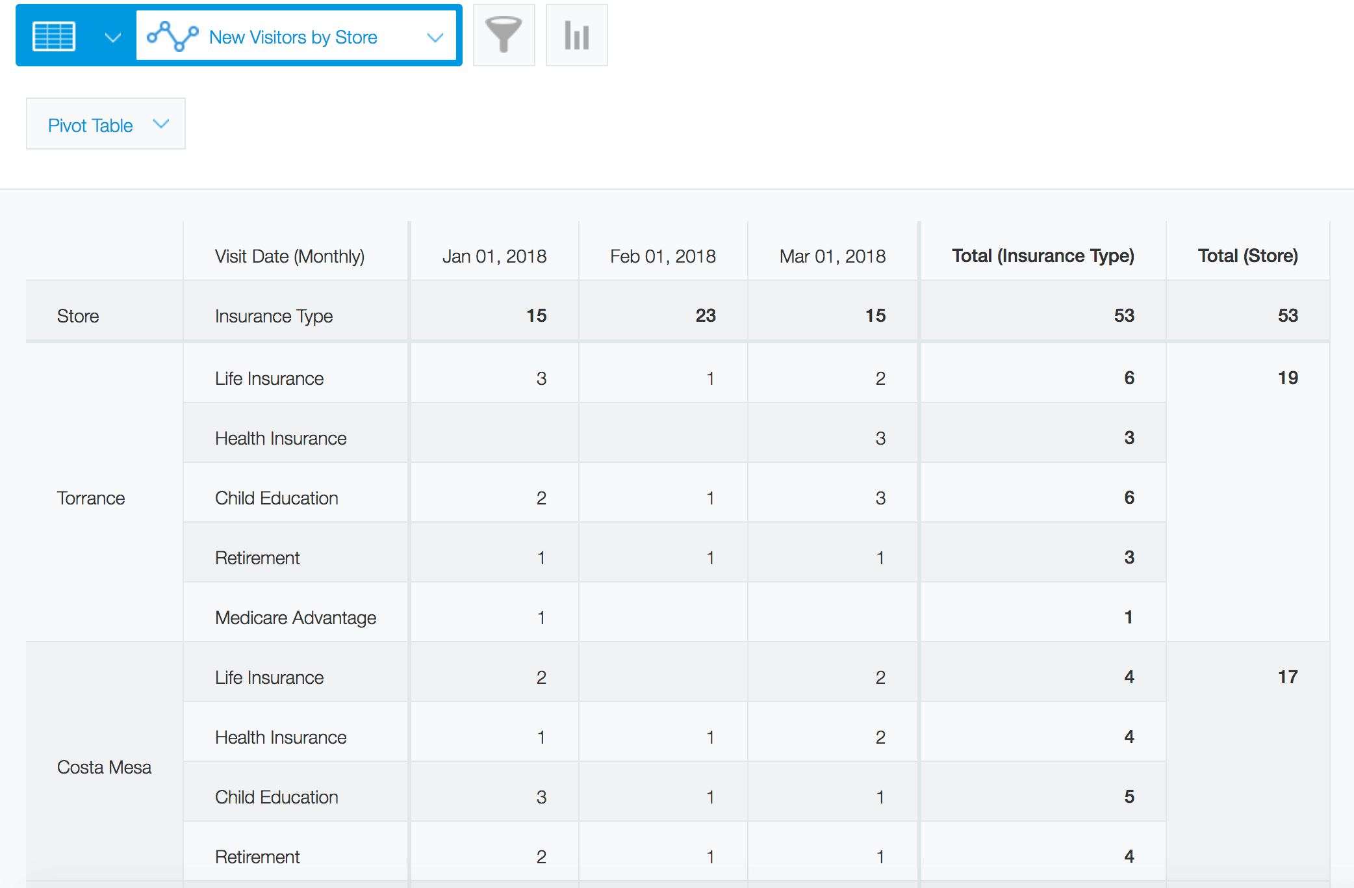Open the Pivot Table dropdown

[106, 124]
